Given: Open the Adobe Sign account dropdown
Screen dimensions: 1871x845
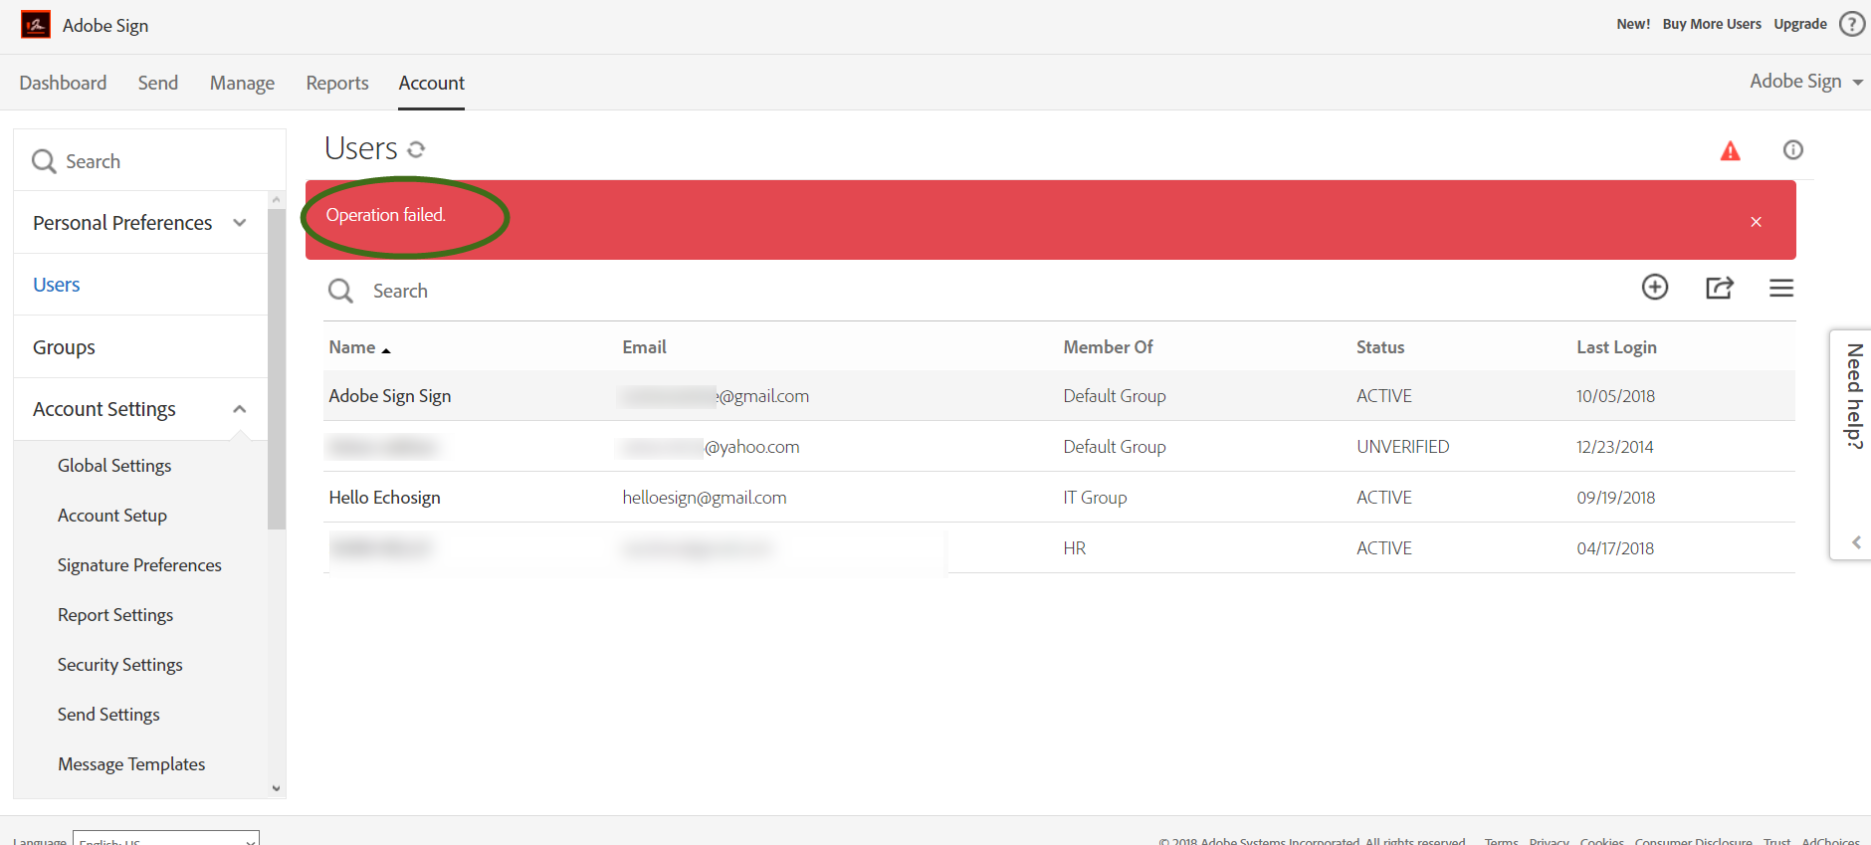Looking at the screenshot, I should [x=1806, y=82].
